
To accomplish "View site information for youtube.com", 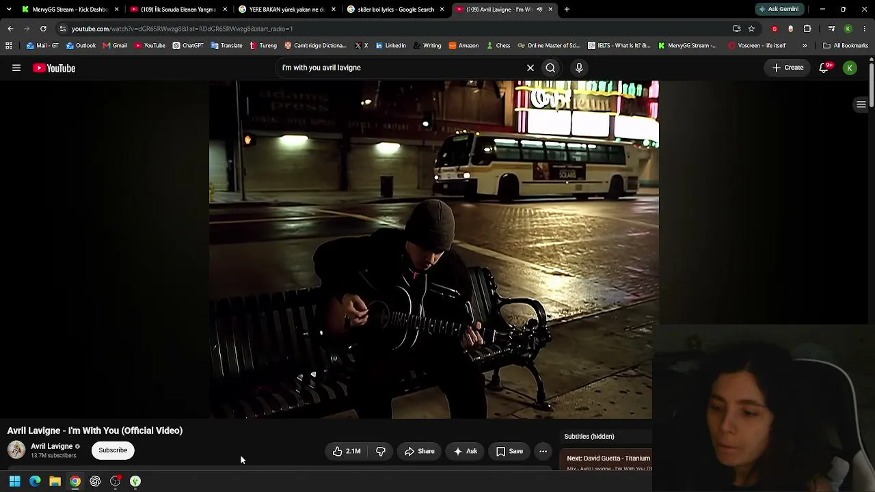I will [x=63, y=29].
